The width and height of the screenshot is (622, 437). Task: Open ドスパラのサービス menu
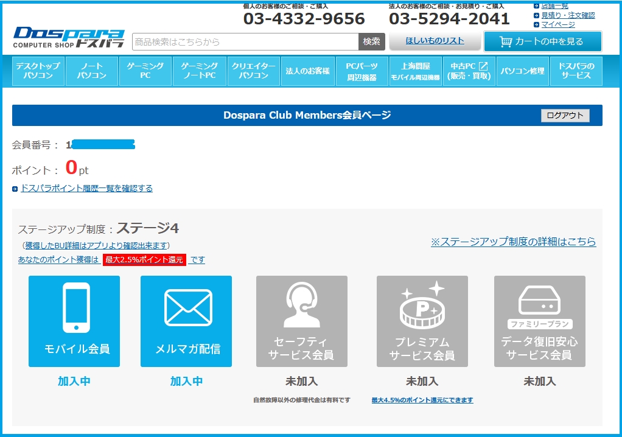pyautogui.click(x=576, y=71)
